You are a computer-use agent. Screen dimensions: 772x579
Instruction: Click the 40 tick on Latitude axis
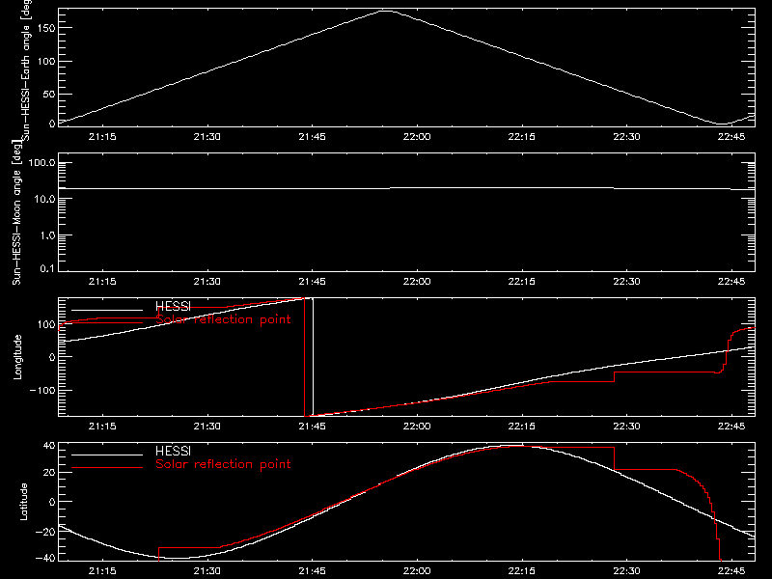[x=49, y=446]
